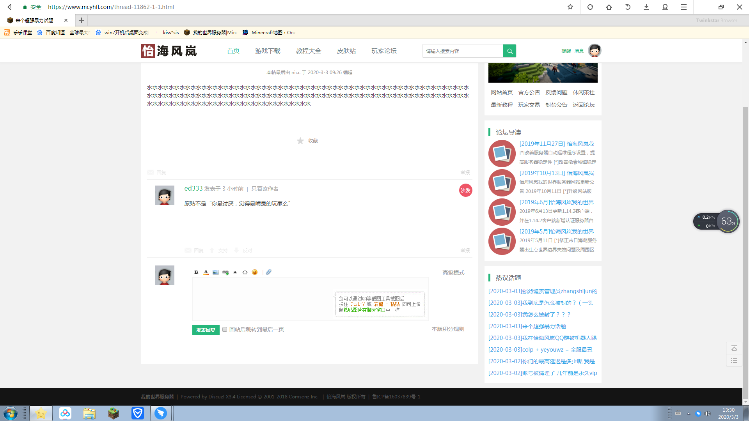Click the insert link icon
Image resolution: width=749 pixels, height=421 pixels.
coord(225,272)
